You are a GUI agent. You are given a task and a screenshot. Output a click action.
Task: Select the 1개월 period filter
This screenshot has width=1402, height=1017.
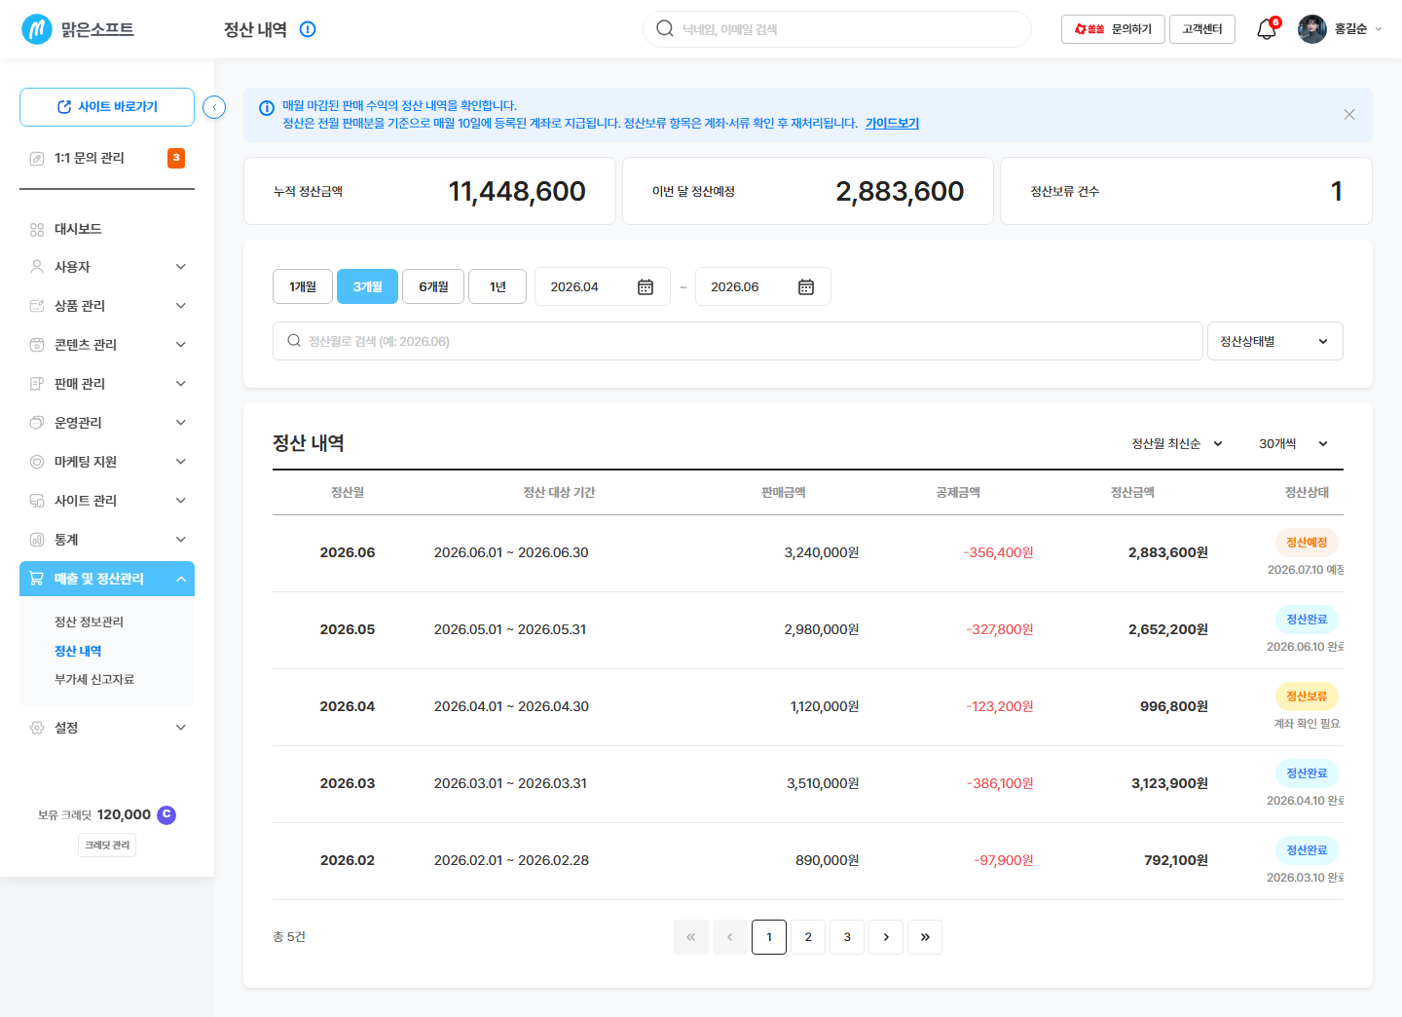point(303,286)
